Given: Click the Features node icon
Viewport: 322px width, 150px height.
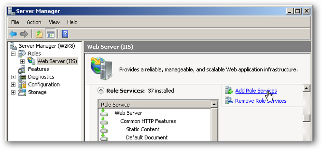Looking at the screenshot, I should pyautogui.click(x=22, y=69).
